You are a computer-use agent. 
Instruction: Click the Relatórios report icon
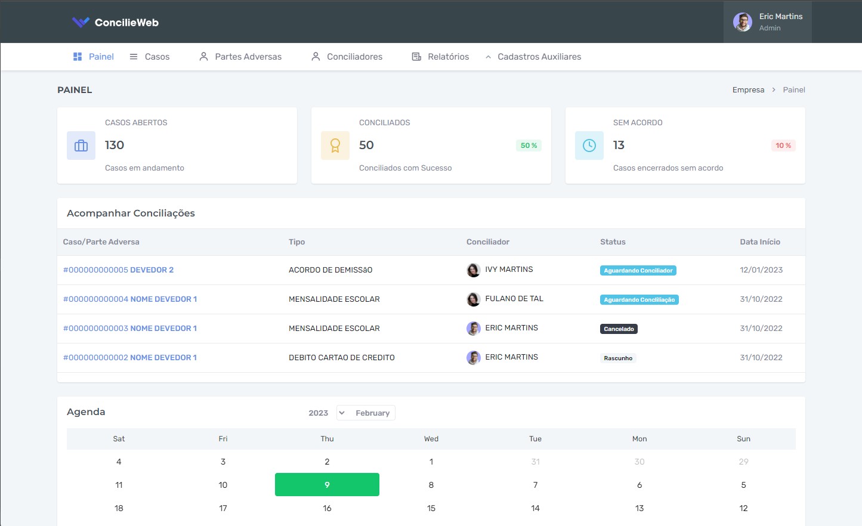[416, 57]
